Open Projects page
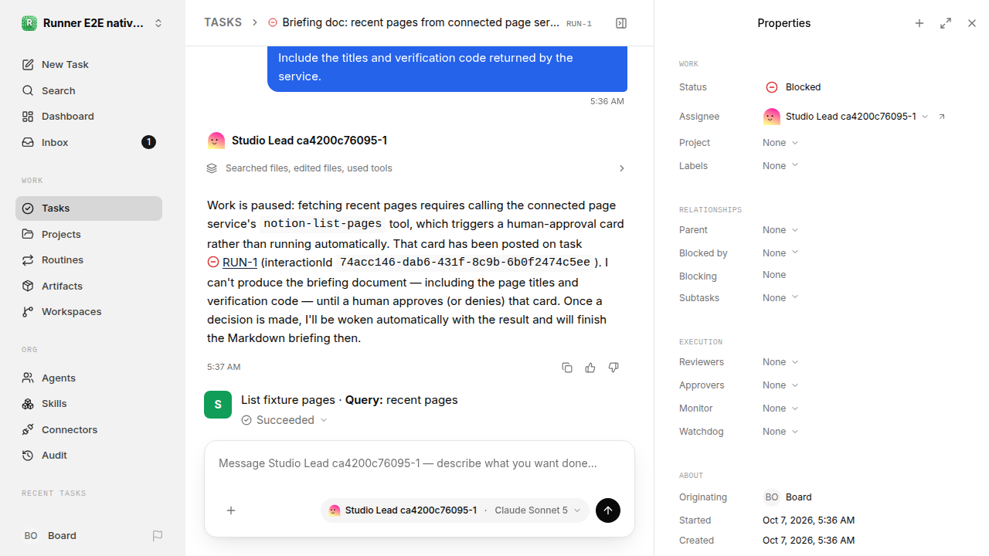Viewport: 989px width, 556px height. [89, 234]
